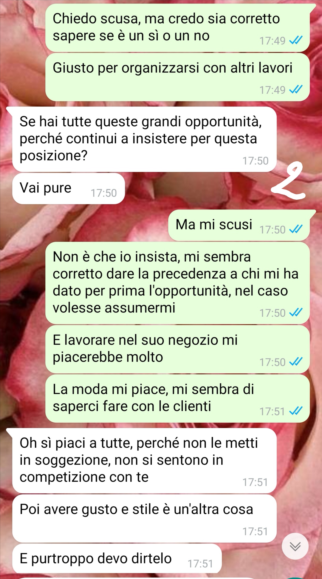Tap the scroll-to-bottom double chevron button
Screen dimensions: 322x579
(295, 546)
